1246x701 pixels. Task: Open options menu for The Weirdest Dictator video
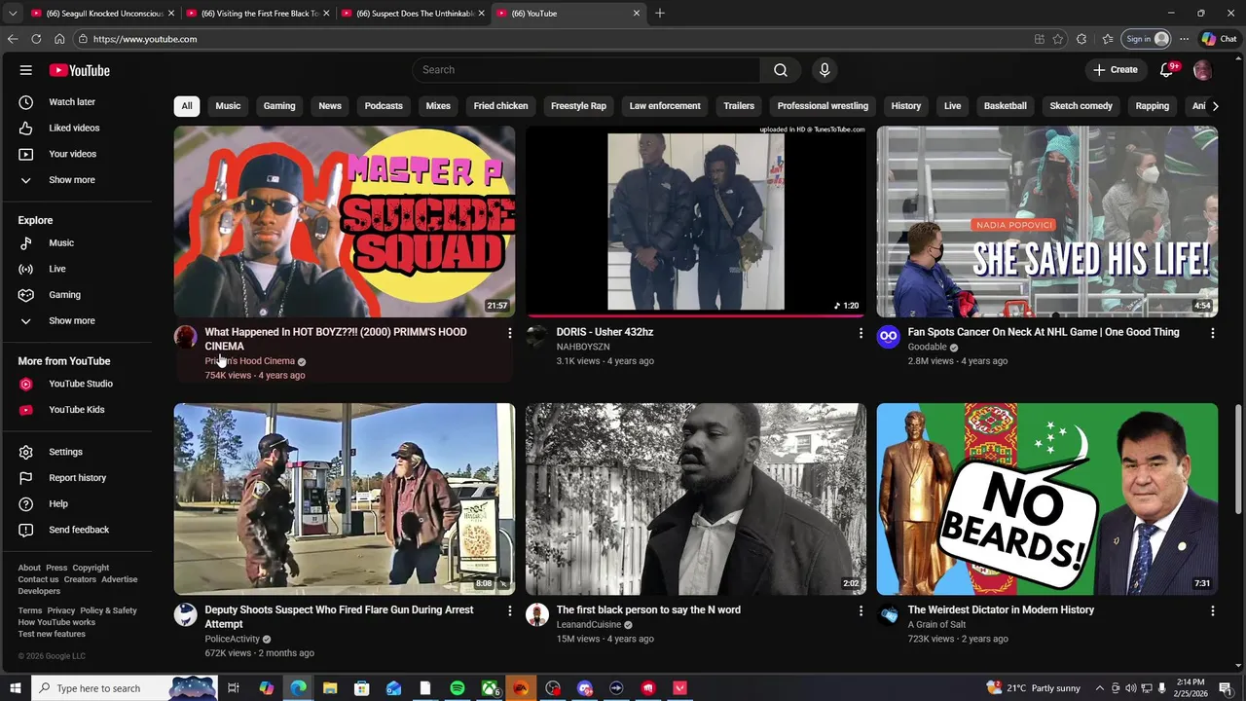[1212, 610]
